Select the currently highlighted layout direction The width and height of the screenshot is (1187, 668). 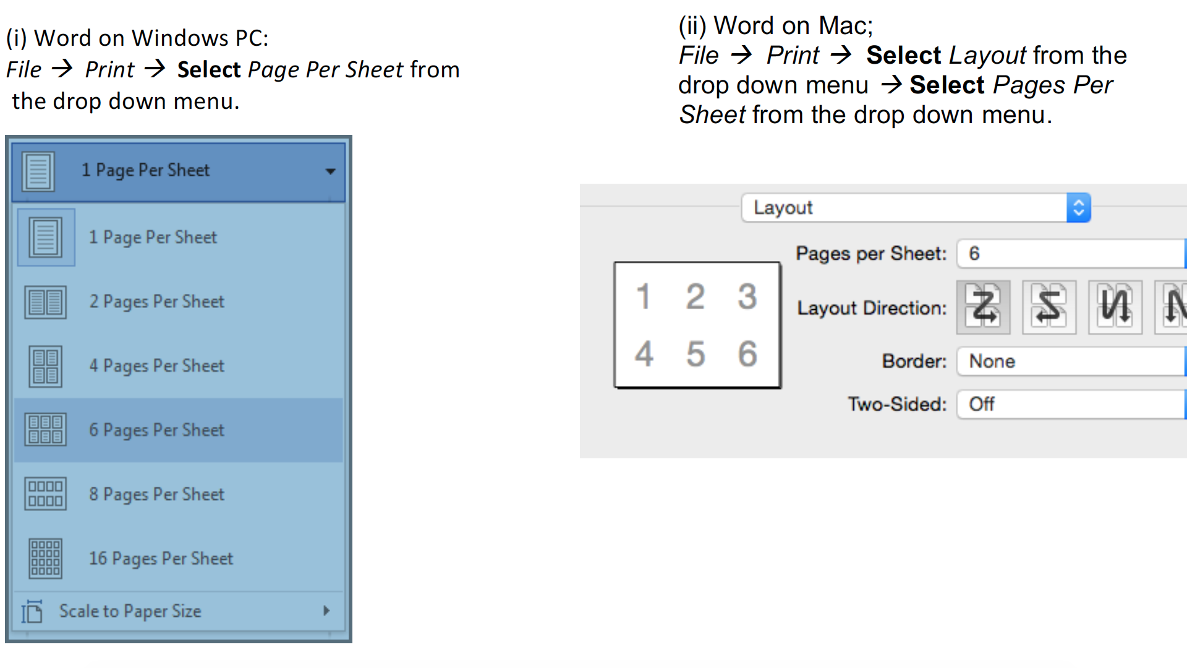point(983,307)
